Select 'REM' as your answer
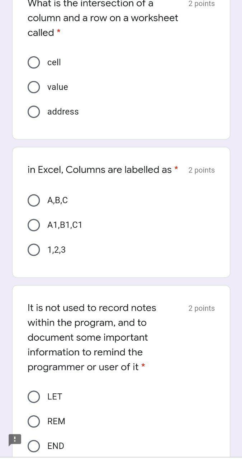 pos(34,421)
